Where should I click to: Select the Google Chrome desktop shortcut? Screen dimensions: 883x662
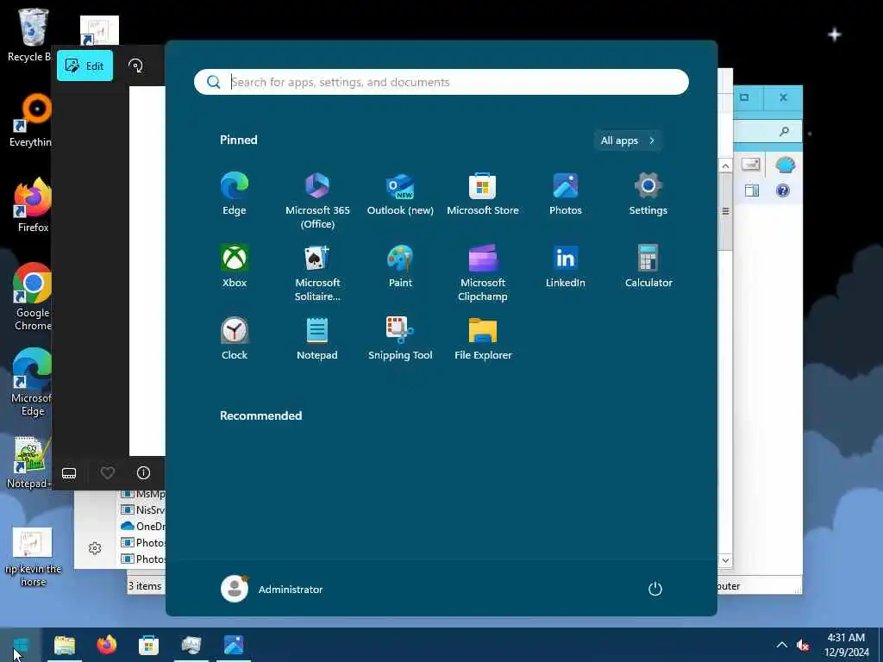(x=33, y=297)
